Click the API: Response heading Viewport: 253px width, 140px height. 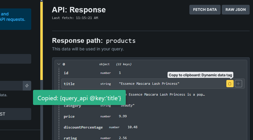click(79, 10)
